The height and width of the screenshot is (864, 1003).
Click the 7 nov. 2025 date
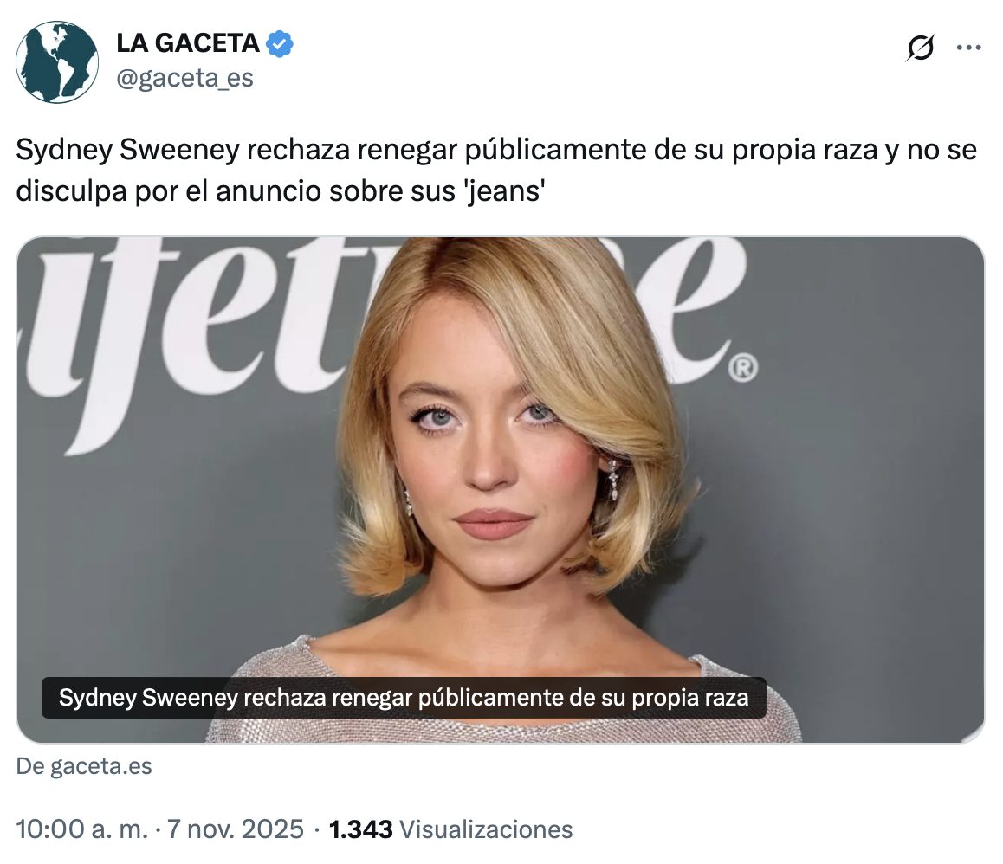coord(236,829)
